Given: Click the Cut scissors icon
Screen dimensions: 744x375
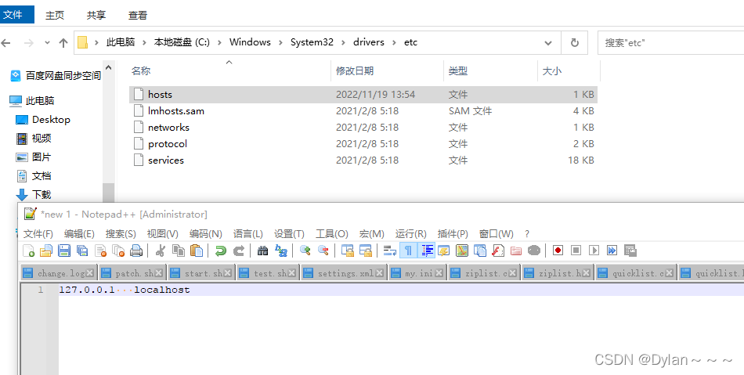Looking at the screenshot, I should 161,251.
